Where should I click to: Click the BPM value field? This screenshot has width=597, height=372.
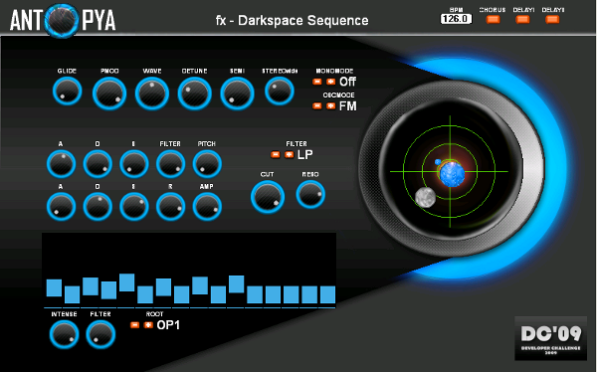[456, 19]
